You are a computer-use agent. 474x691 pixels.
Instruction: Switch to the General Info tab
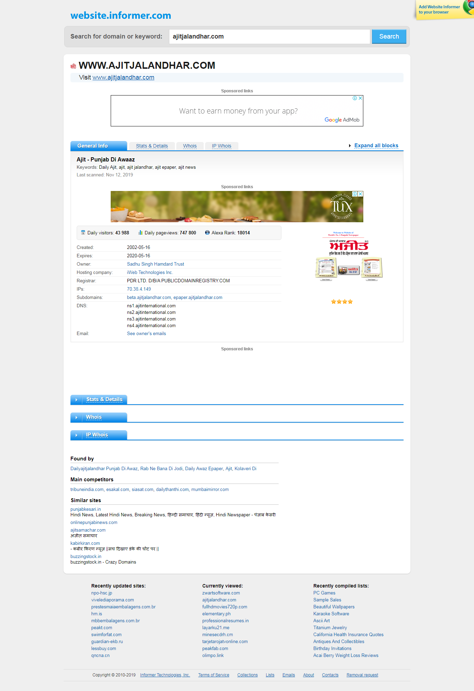coord(99,146)
